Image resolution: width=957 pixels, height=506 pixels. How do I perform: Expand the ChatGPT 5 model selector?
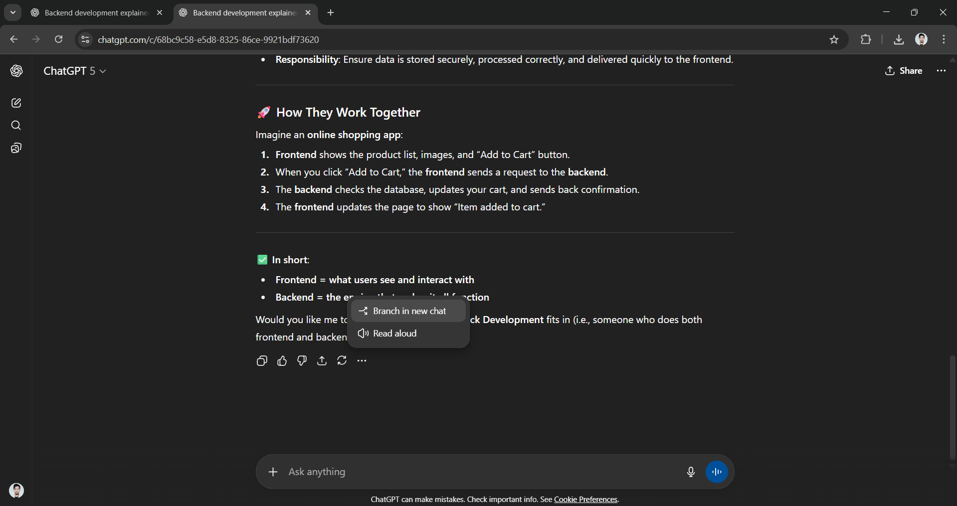point(75,71)
